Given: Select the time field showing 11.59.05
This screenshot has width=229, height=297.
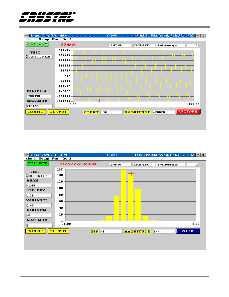Looking at the screenshot, I should (x=120, y=164).
